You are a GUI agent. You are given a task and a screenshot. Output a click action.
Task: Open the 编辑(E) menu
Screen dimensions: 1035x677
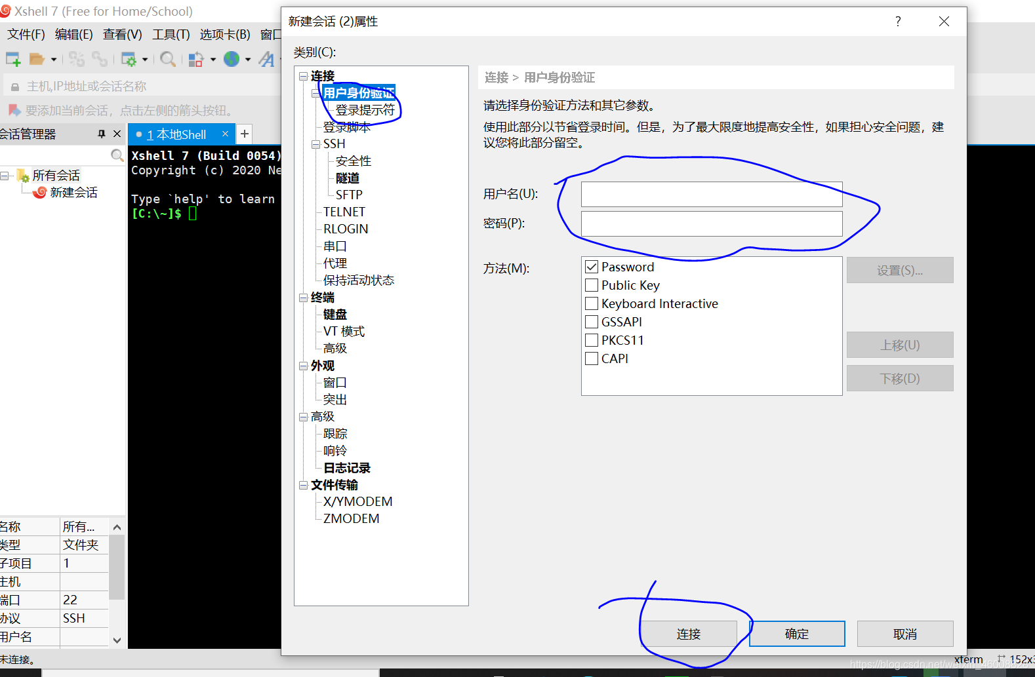[74, 34]
